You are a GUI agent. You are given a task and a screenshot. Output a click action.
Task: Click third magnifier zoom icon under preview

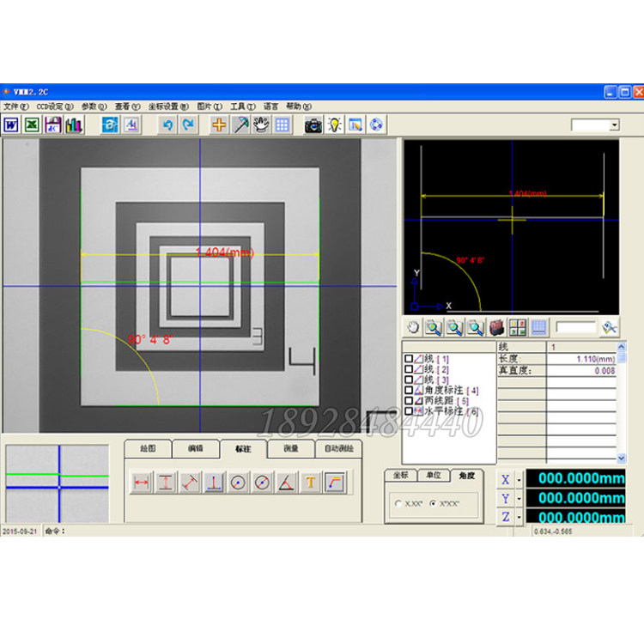[x=476, y=328]
